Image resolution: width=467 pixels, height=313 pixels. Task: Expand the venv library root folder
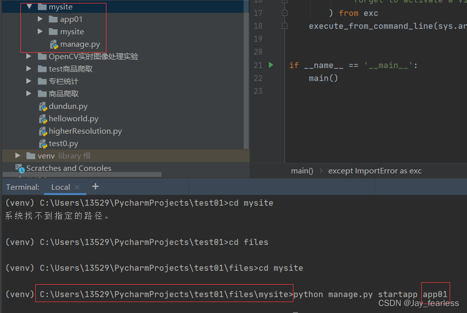(x=17, y=156)
